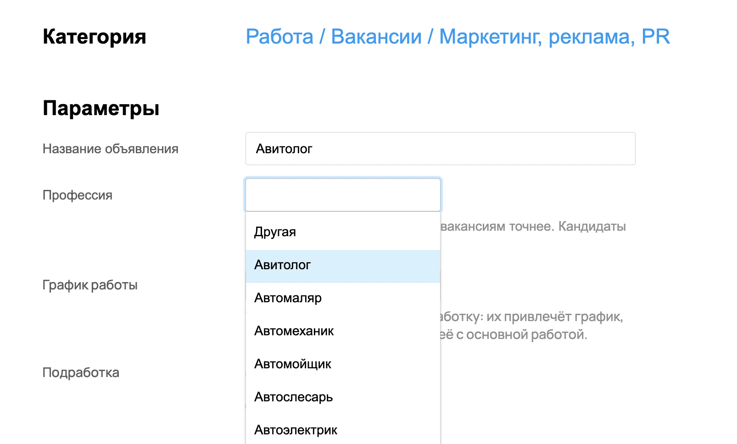Screen dimensions: 737x444
Task: Click the График работы label
Action: 90,285
